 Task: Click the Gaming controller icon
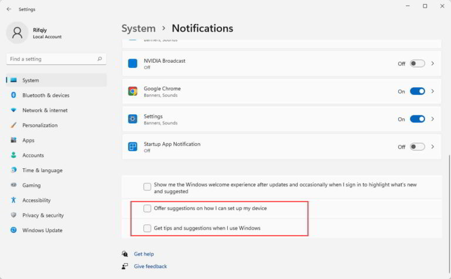(x=14, y=185)
